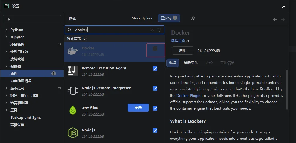
Task: Open the 最新变化 tab
Action: point(191,63)
